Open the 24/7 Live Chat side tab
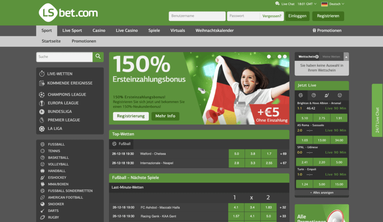 [x=377, y=110]
